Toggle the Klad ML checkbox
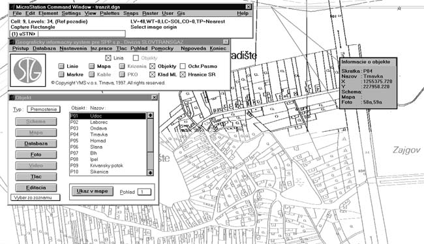The width and height of the screenshot is (424, 244). point(153,74)
